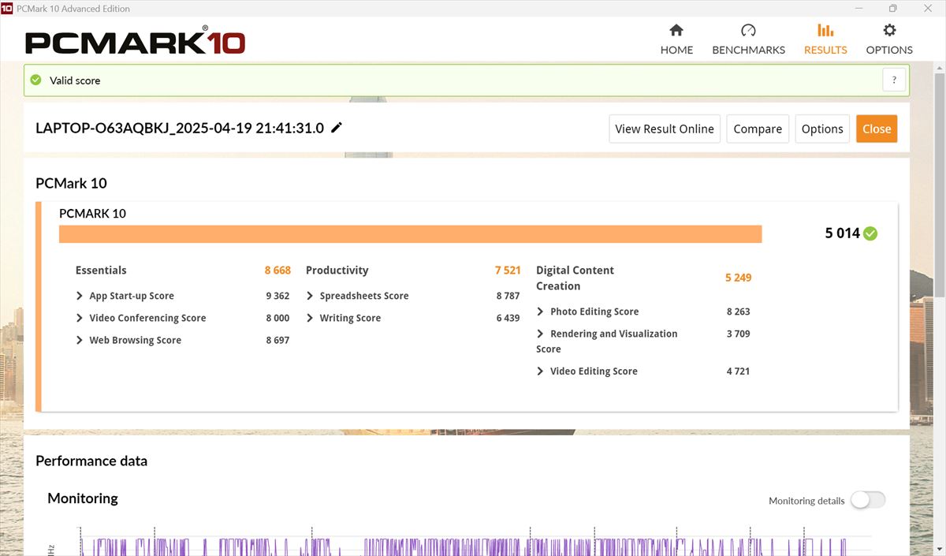Viewport: 946px width, 556px height.
Task: Click the PCMark 10 logo
Action: (135, 41)
